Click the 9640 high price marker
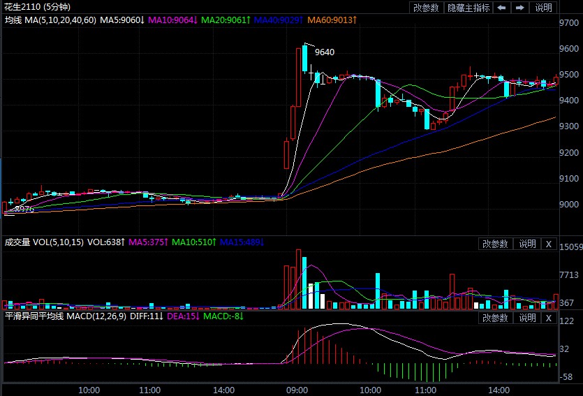This screenshot has width=583, height=396. click(x=325, y=52)
